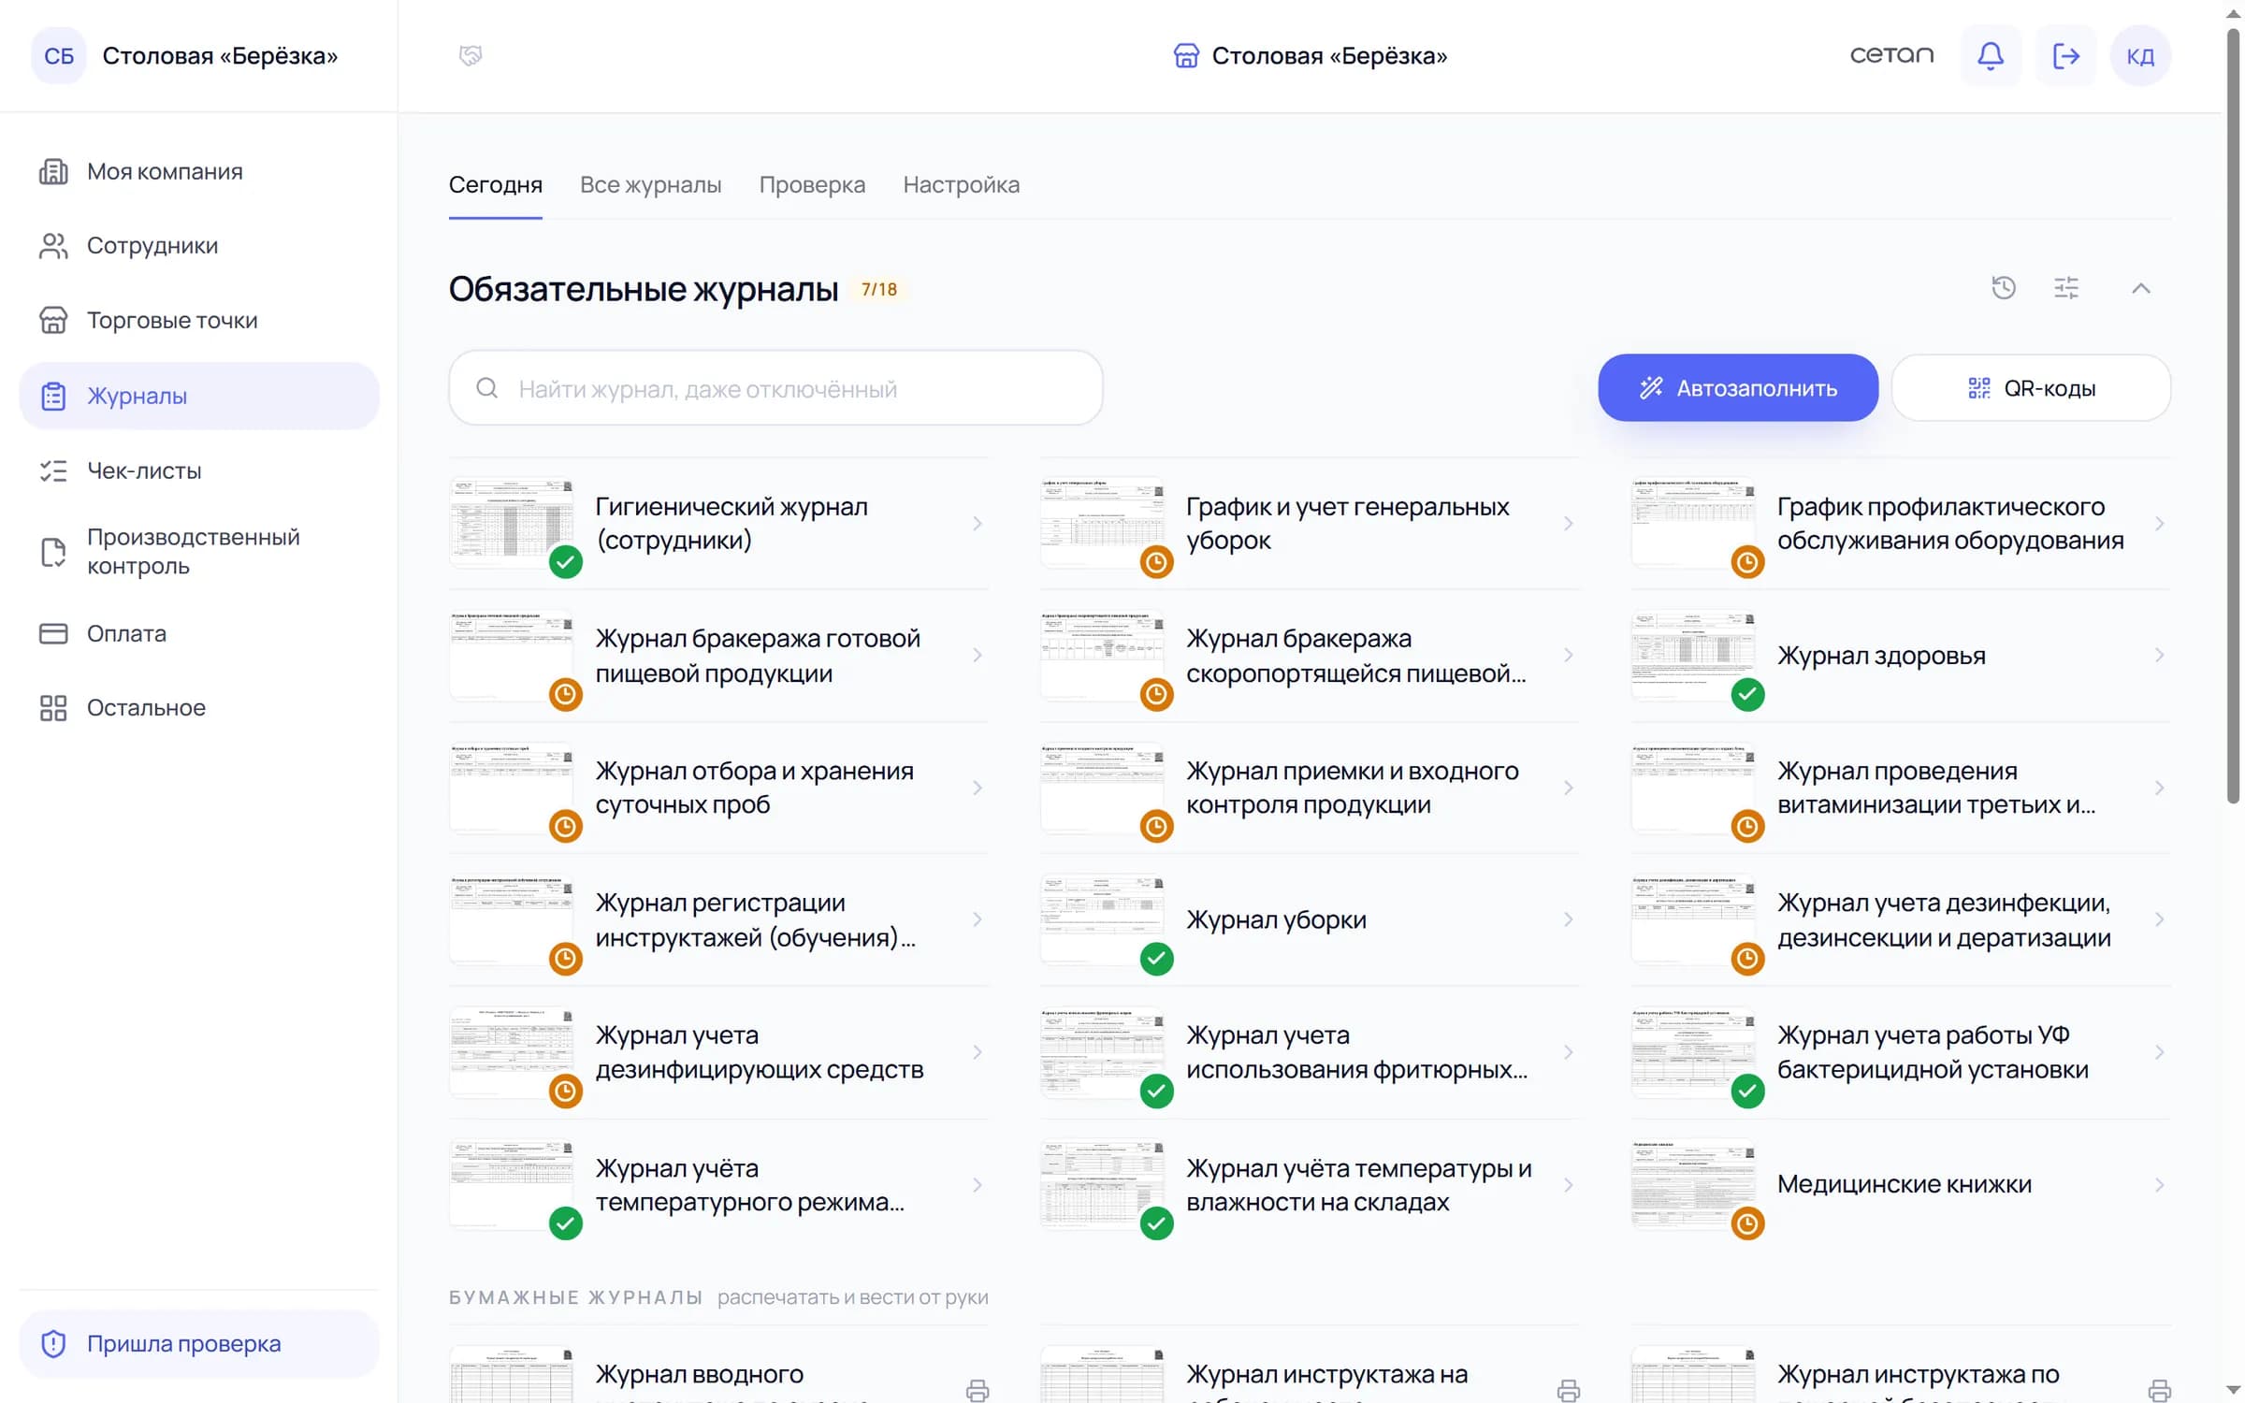
Task: Click green check badge on Журнал здоровья
Action: pyautogui.click(x=1747, y=694)
